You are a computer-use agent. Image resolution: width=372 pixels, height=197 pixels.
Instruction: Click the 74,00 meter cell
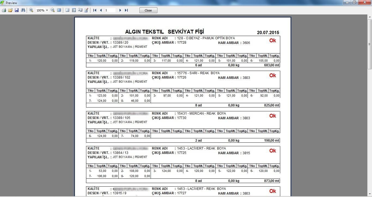(x=135, y=136)
